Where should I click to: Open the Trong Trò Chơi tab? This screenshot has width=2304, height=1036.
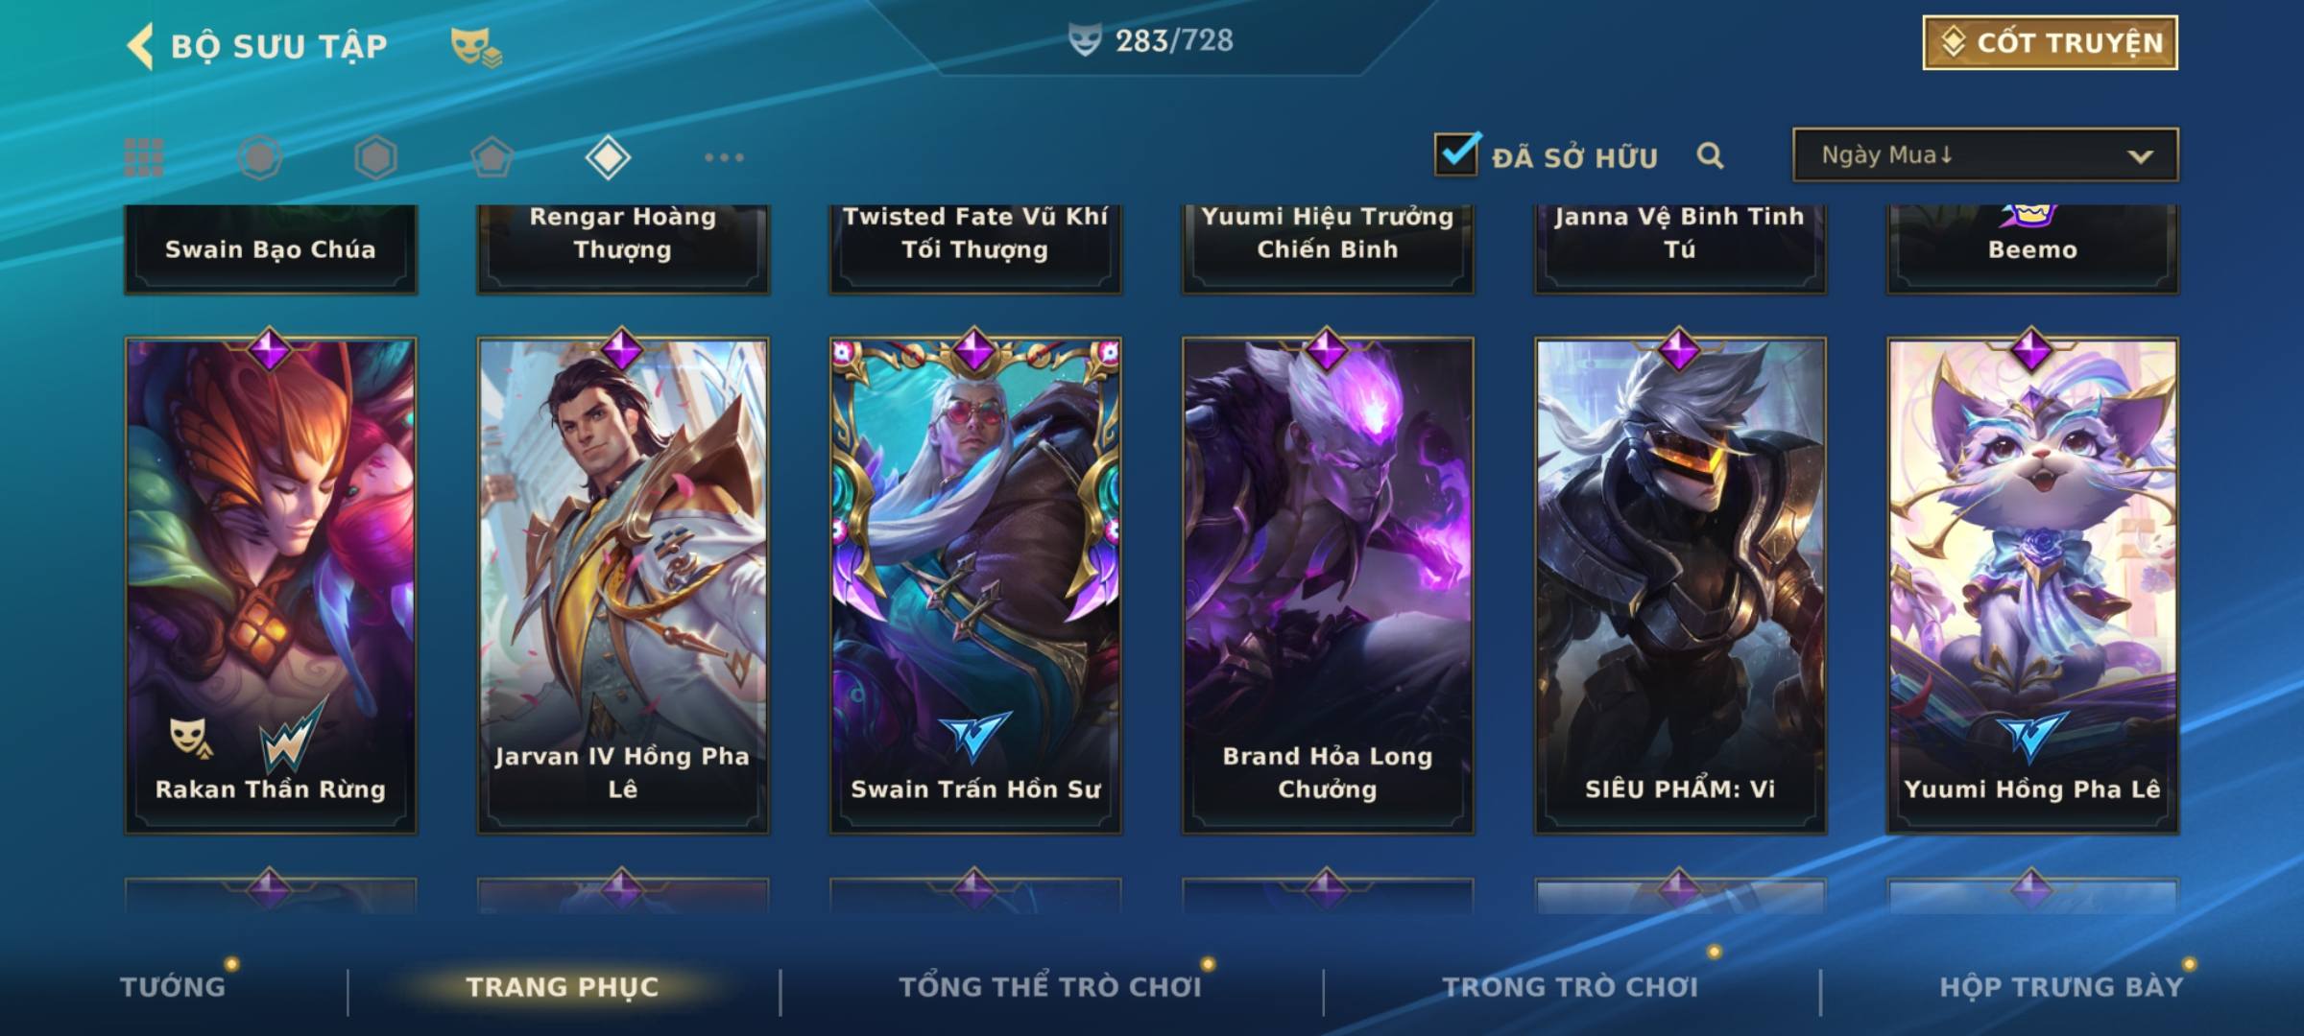[x=1571, y=986]
